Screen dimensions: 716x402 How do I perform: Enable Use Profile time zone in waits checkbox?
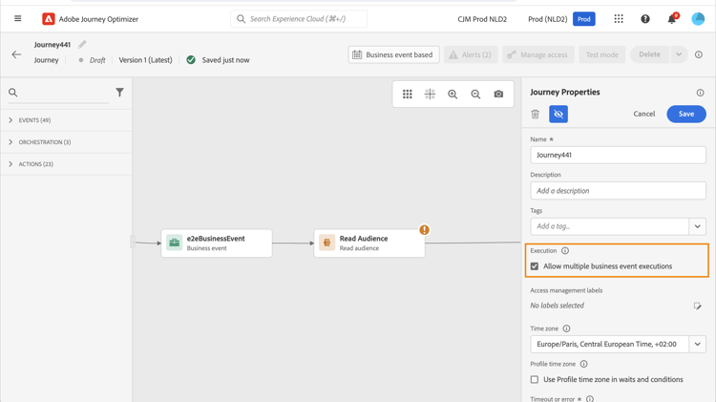click(535, 379)
